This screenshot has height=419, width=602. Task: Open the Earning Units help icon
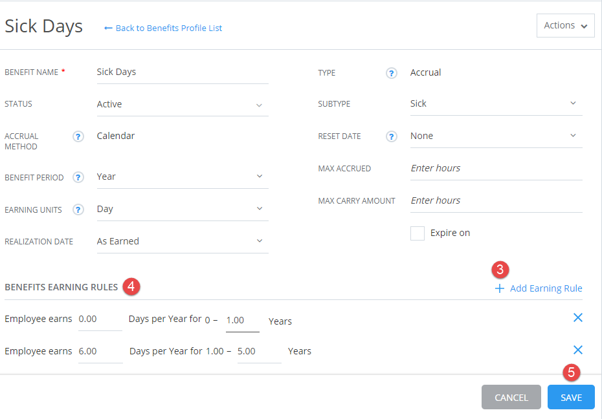point(78,209)
